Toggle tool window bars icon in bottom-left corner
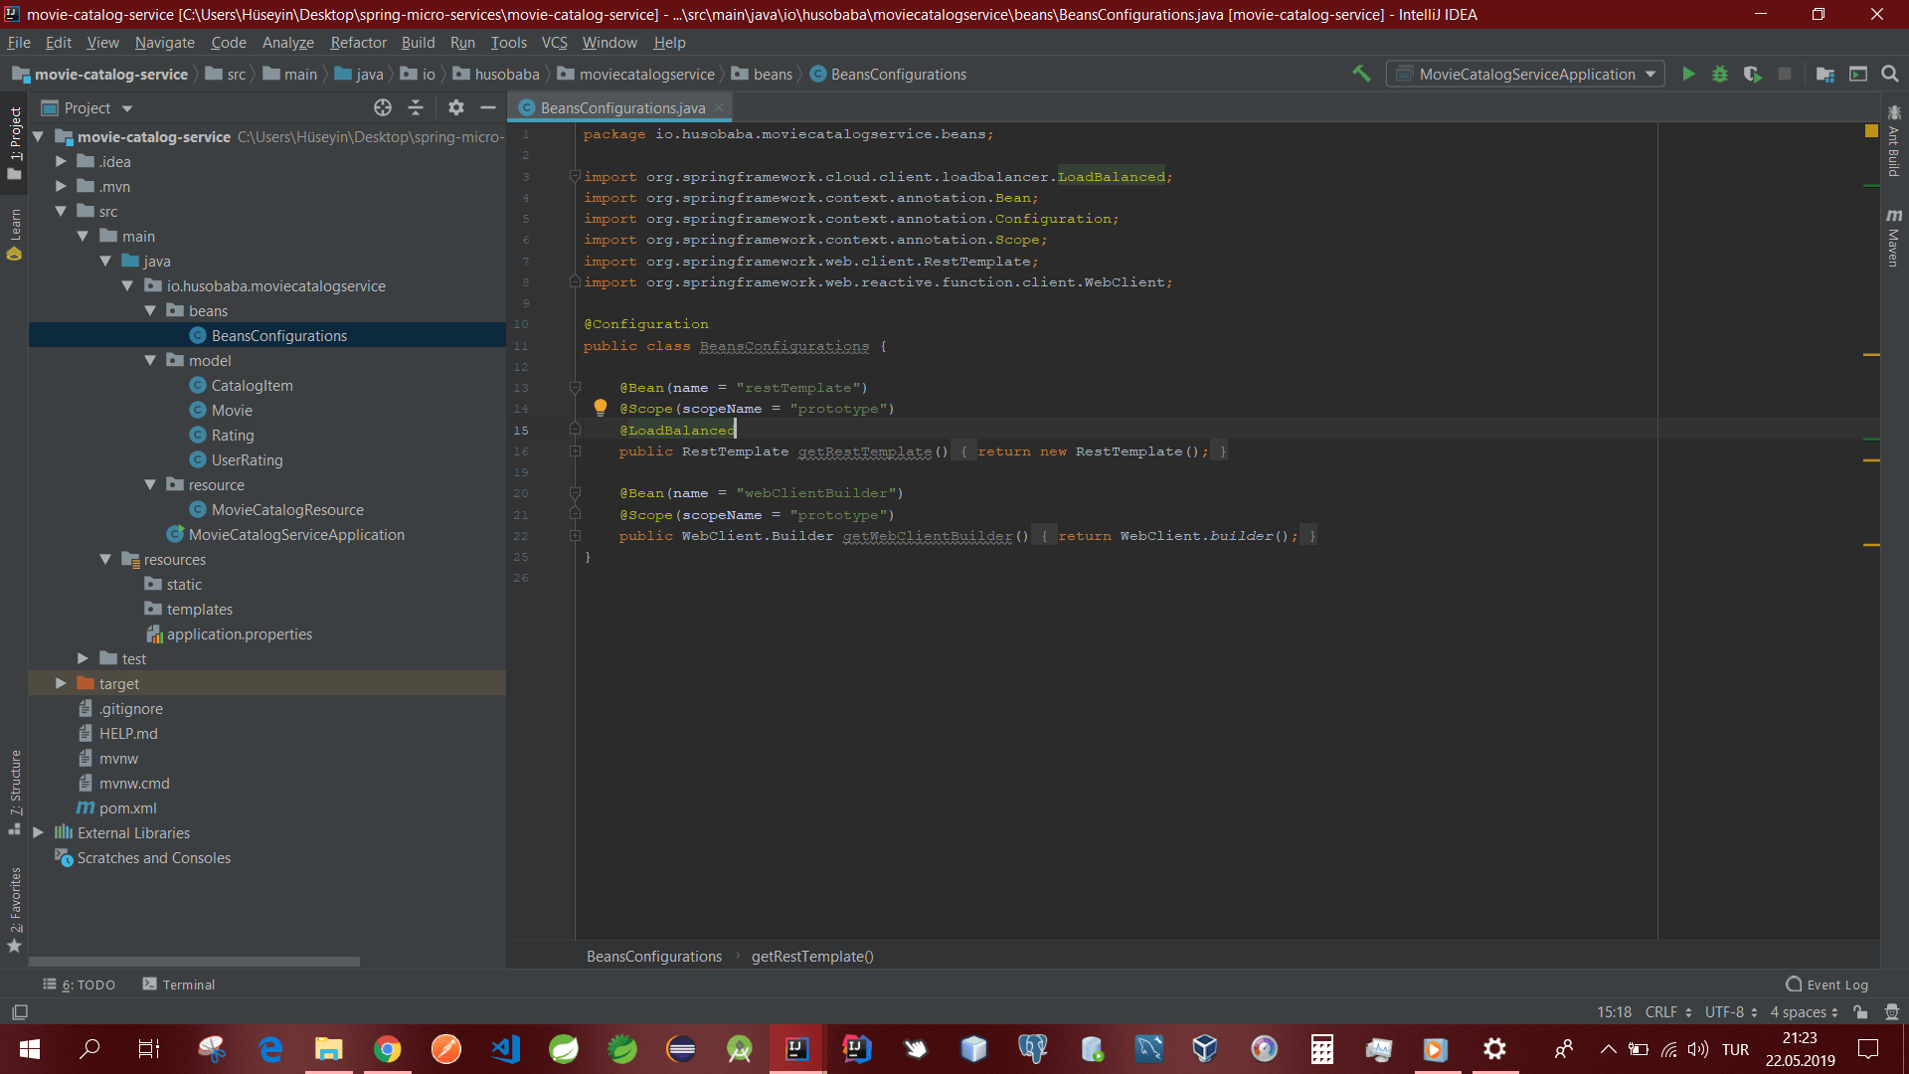This screenshot has height=1074, width=1909. point(19,1012)
